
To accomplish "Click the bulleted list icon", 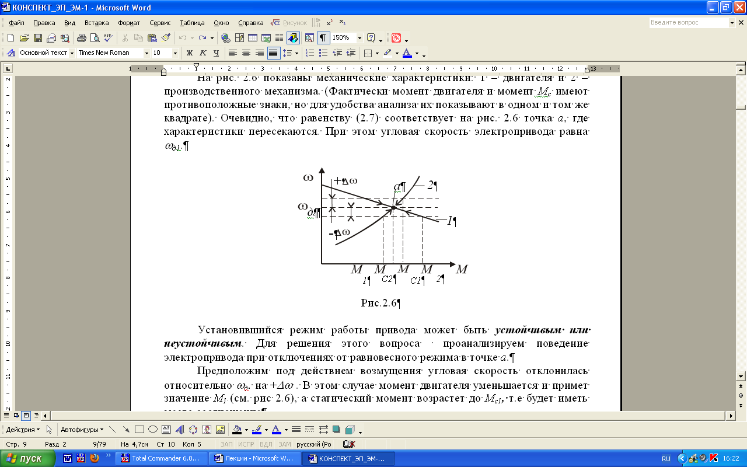I will [323, 53].
